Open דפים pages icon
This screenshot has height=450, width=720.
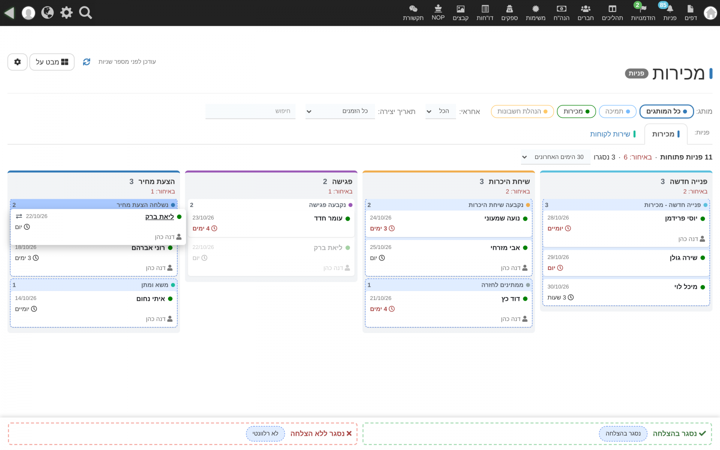(690, 13)
